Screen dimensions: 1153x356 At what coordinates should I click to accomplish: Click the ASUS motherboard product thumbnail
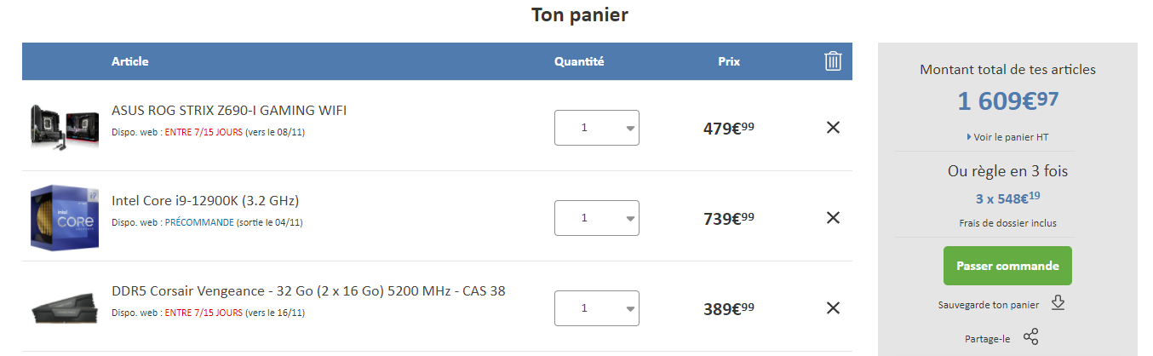[63, 126]
